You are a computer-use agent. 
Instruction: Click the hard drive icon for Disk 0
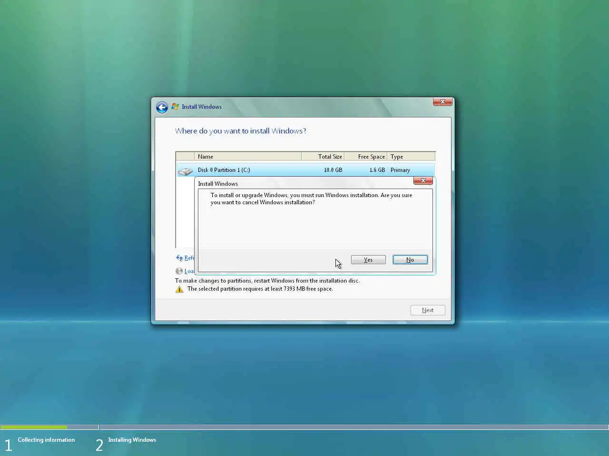(185, 171)
